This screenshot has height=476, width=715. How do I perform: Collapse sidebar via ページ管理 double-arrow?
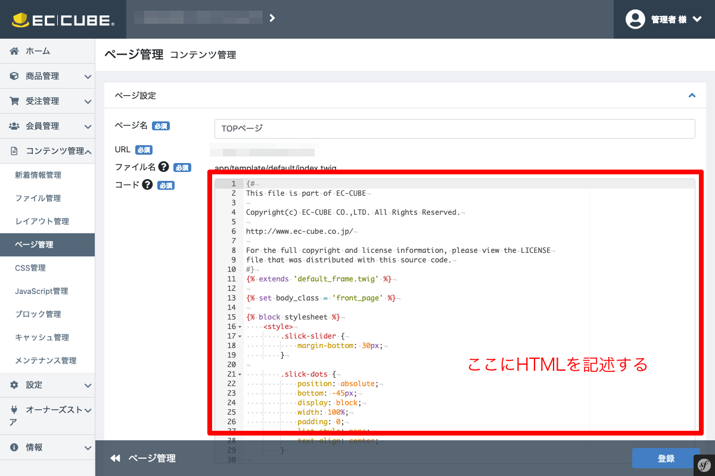click(114, 458)
